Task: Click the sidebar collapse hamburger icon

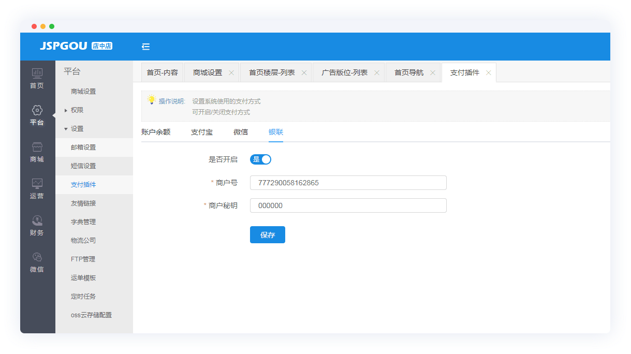Action: tap(145, 47)
